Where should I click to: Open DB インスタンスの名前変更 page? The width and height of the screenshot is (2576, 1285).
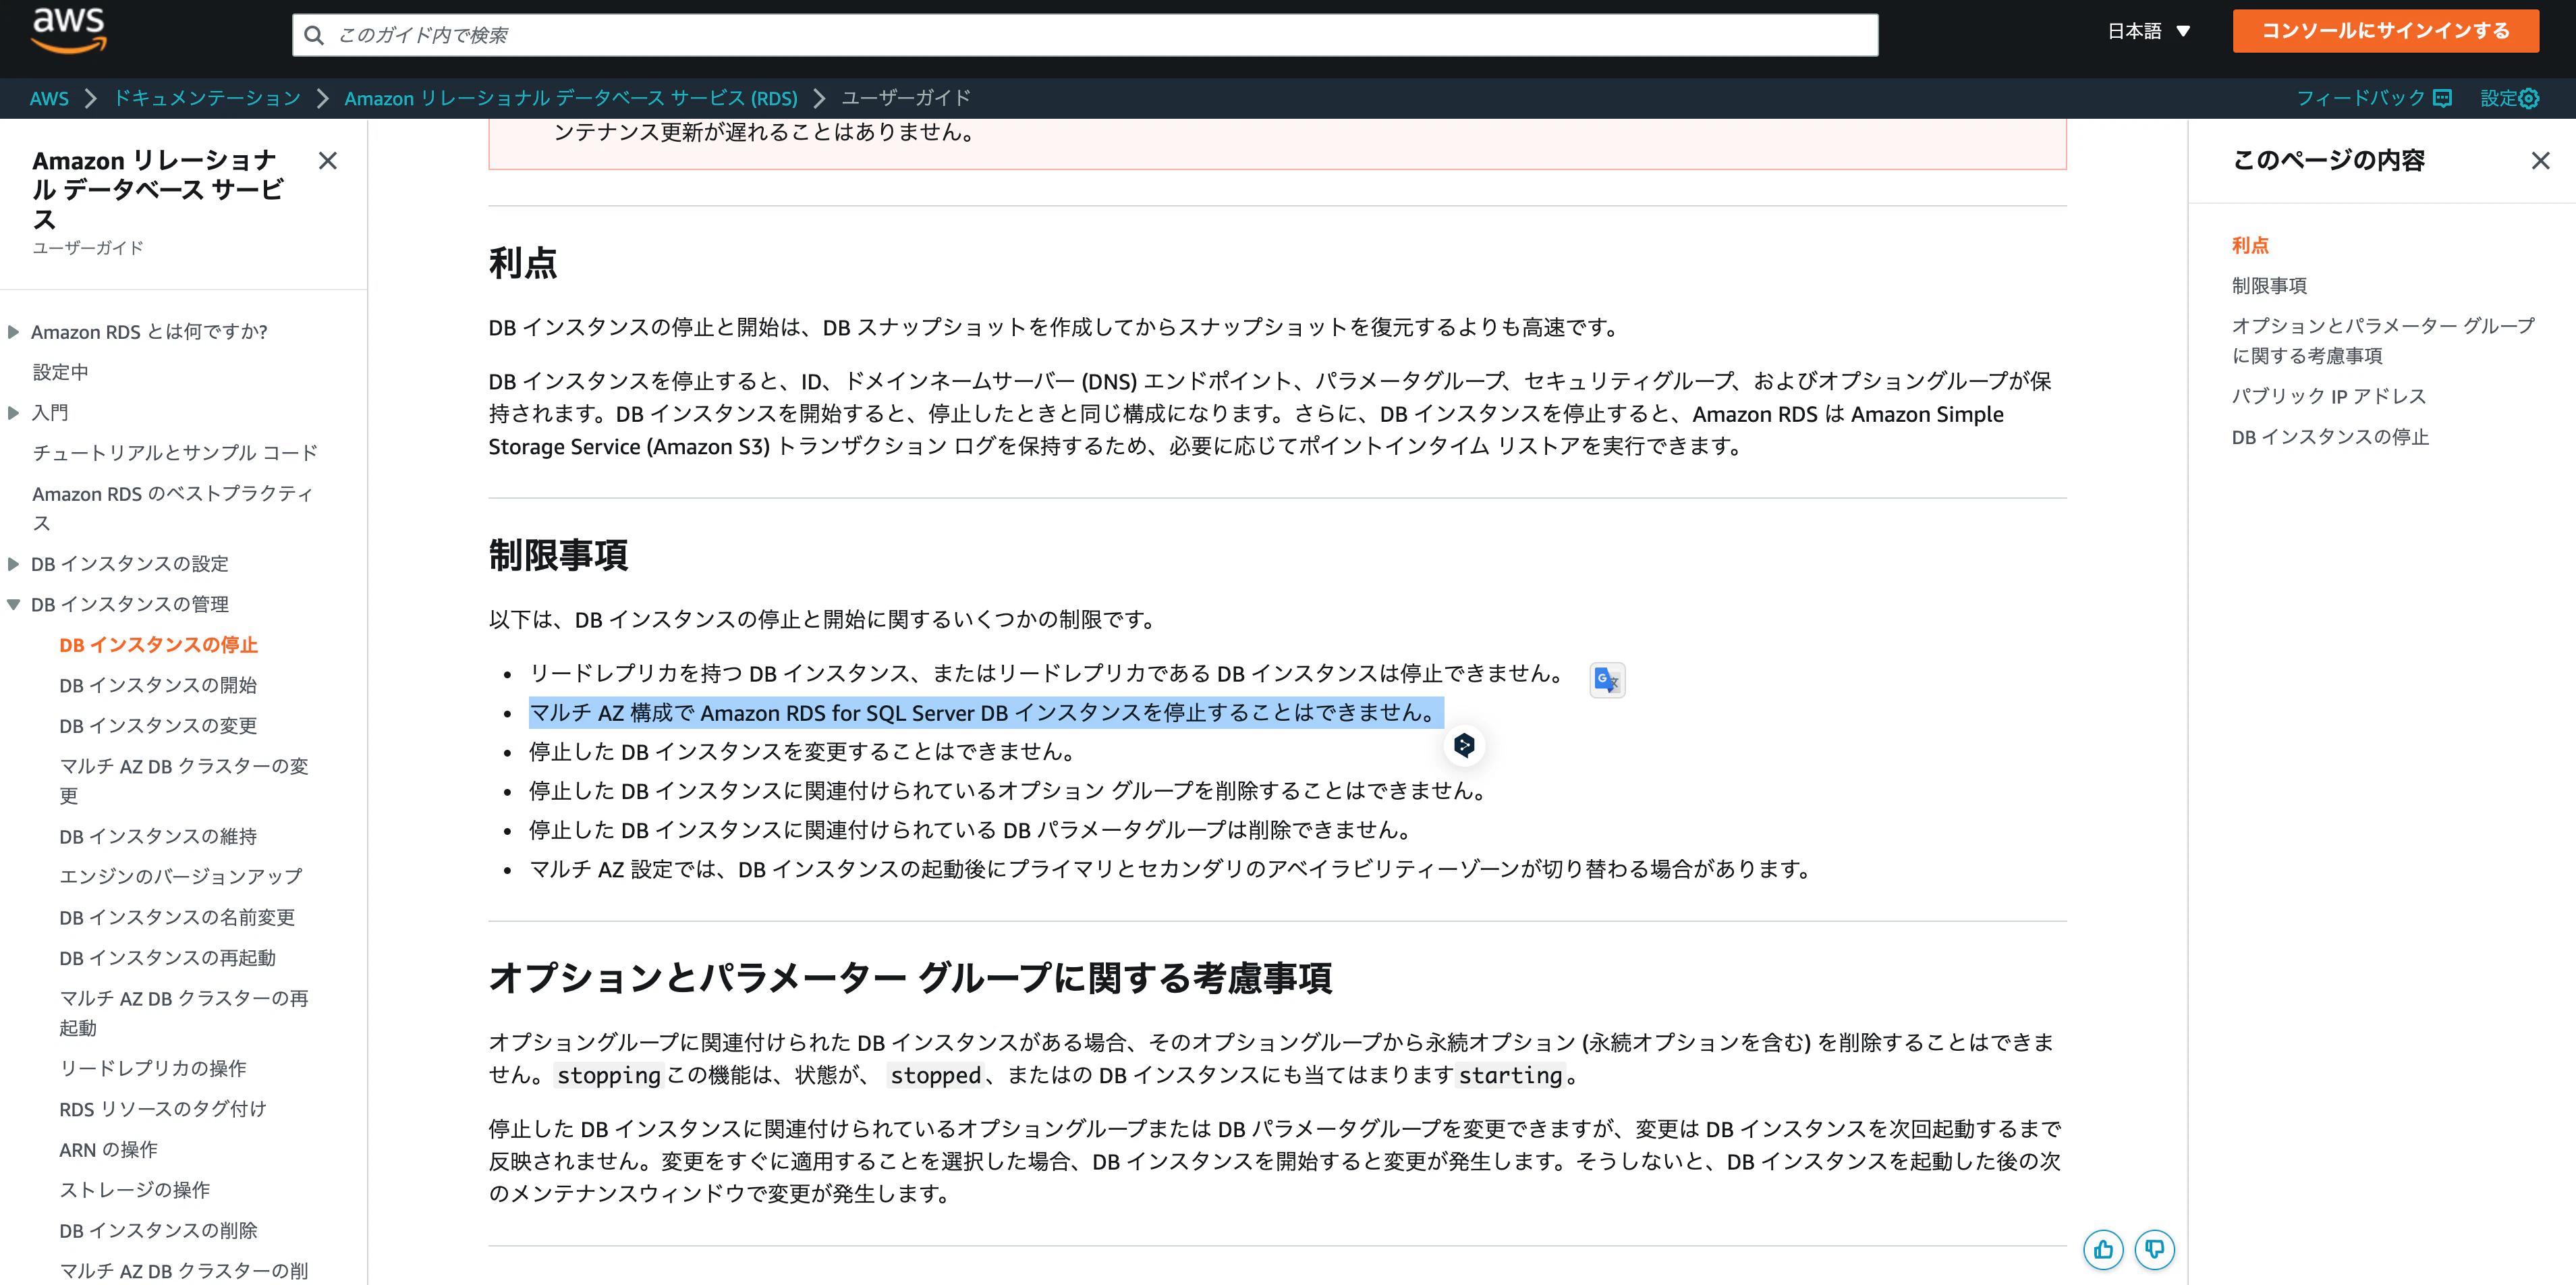(177, 917)
